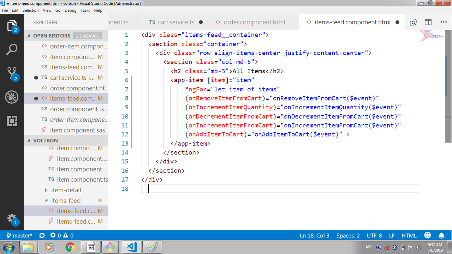Split the editor with toolbar icon

(428, 22)
